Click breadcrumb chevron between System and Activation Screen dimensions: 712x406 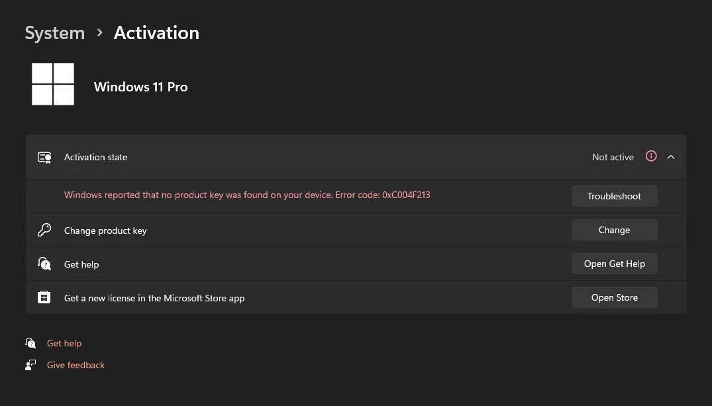[99, 32]
